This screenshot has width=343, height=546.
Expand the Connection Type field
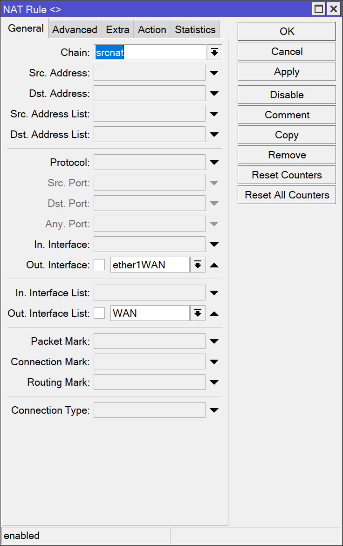point(214,410)
